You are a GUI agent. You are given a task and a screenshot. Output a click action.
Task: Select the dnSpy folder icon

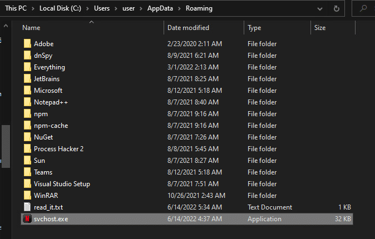(x=27, y=55)
